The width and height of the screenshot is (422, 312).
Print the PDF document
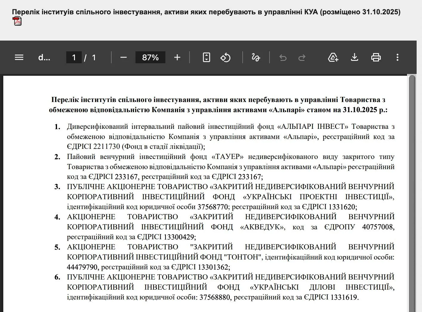coord(376,57)
